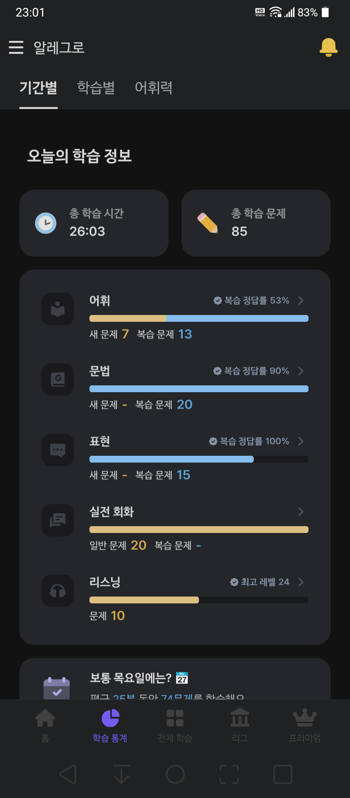Switch to the 어휘력 tab

[x=154, y=88]
